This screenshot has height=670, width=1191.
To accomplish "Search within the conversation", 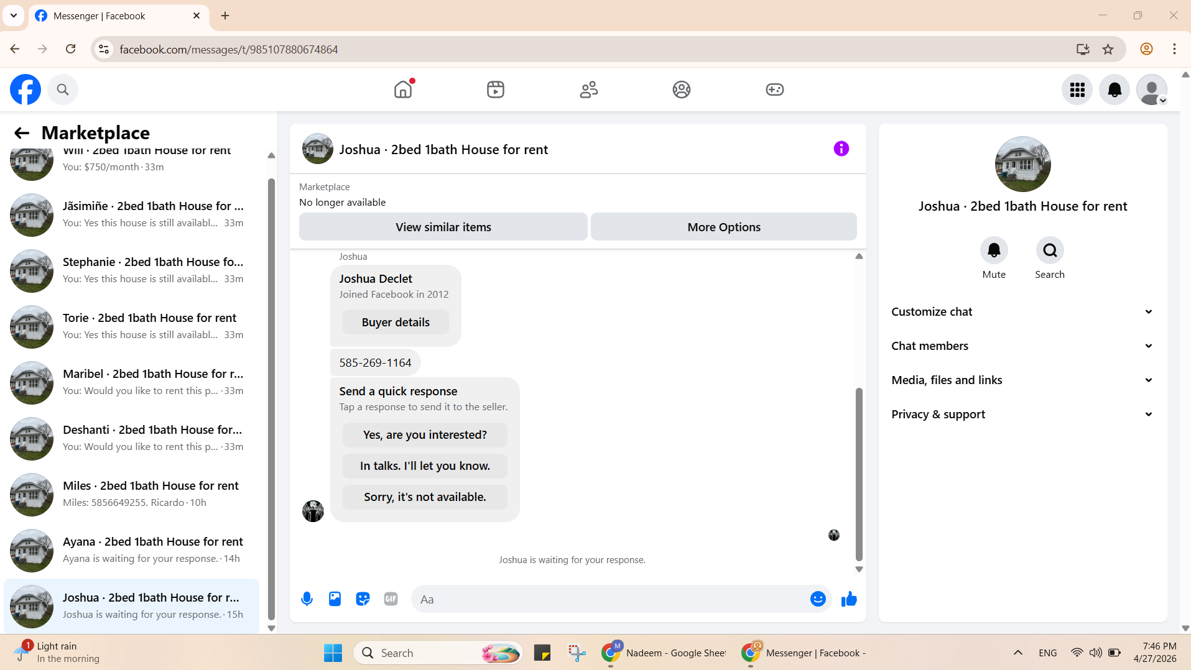I will point(1050,250).
